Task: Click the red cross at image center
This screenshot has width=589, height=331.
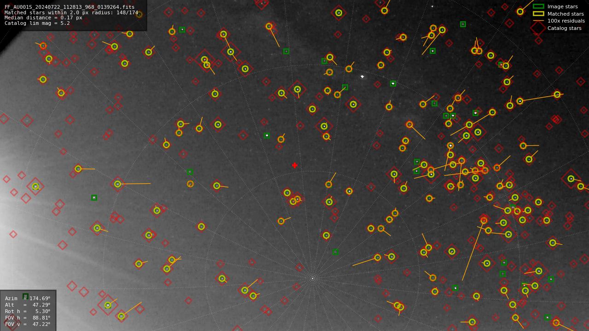Action: click(x=295, y=165)
